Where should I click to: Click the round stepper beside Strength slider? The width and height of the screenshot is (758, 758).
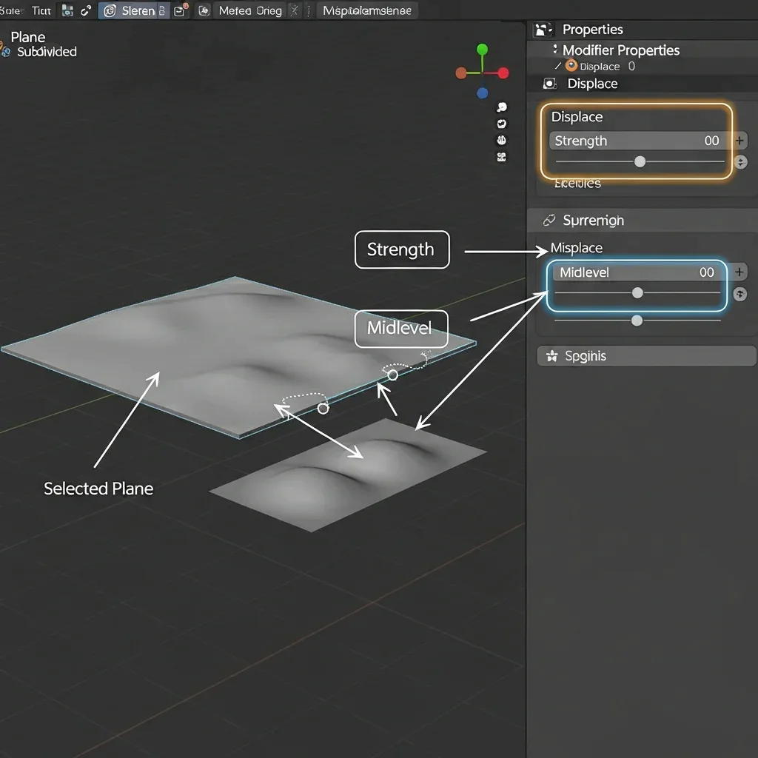click(740, 162)
